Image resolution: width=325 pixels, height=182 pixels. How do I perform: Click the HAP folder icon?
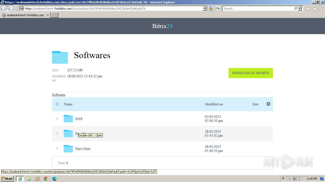(68, 119)
